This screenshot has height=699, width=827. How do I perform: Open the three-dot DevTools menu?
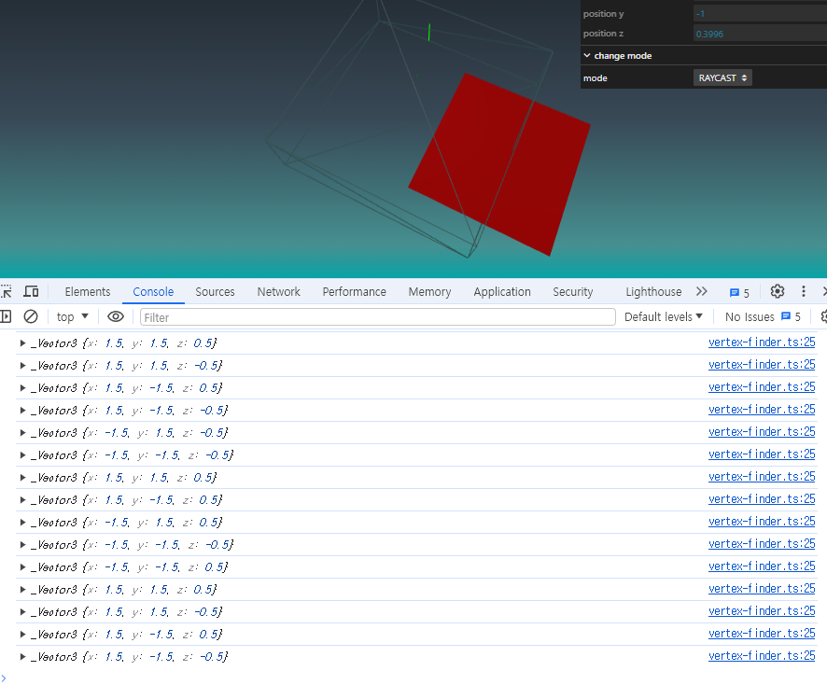(x=804, y=291)
